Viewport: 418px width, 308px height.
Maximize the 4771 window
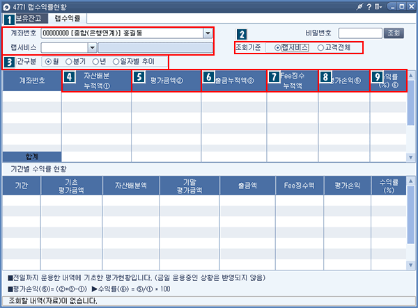[x=402, y=7]
